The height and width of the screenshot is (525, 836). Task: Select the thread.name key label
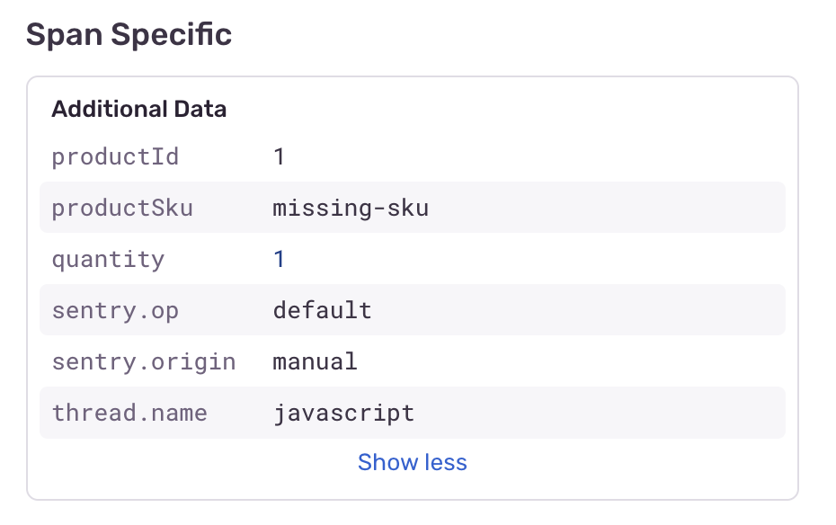coord(129,413)
